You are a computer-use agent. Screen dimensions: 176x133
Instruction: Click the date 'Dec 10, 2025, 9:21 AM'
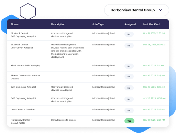click(154, 66)
